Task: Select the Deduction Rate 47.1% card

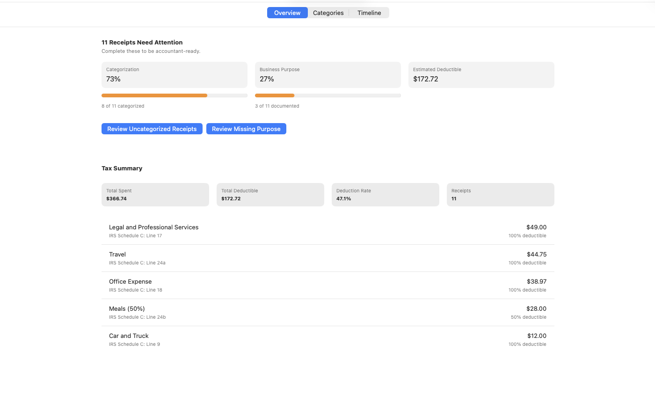Action: point(385,195)
